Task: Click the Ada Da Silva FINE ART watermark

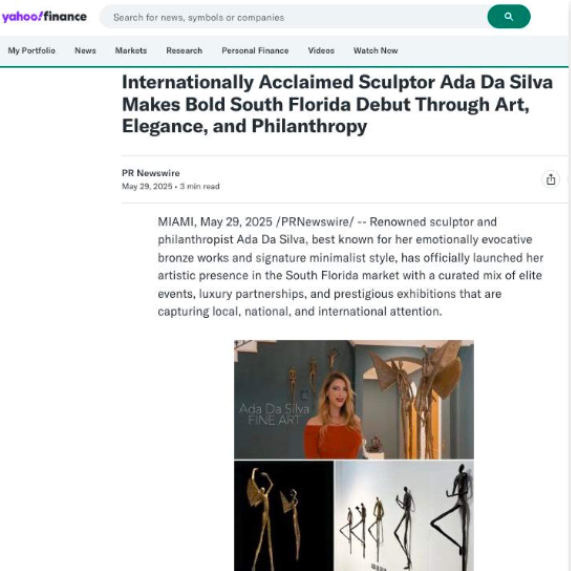Action: 274,414
